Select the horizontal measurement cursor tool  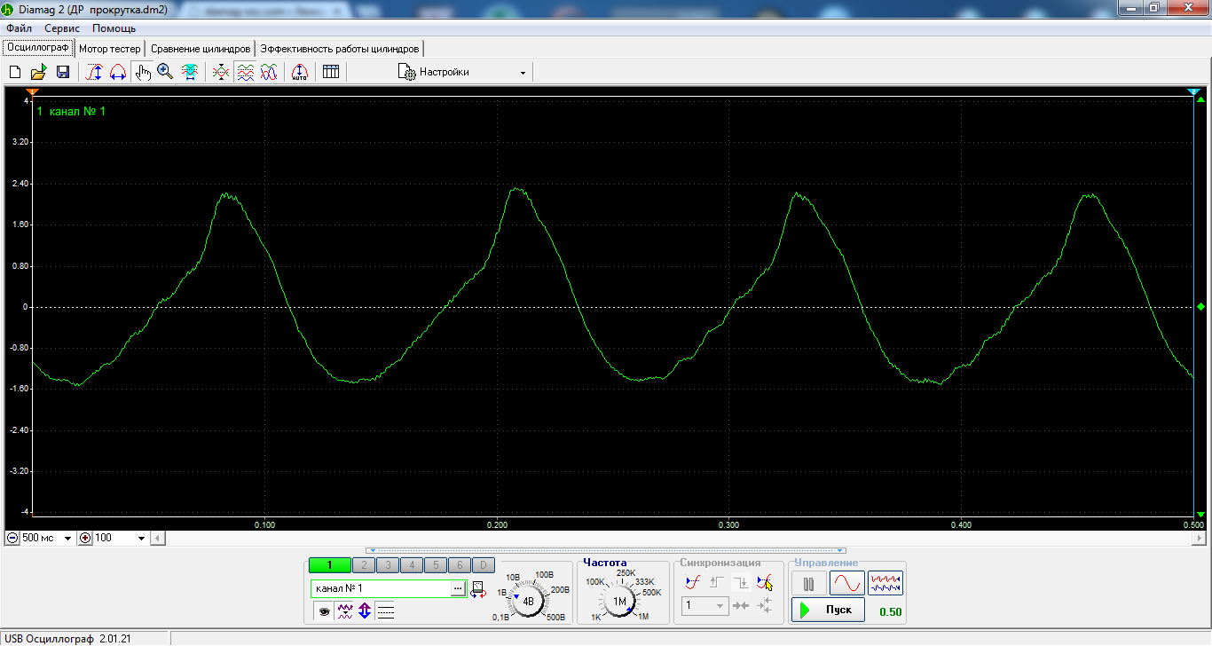pos(117,72)
